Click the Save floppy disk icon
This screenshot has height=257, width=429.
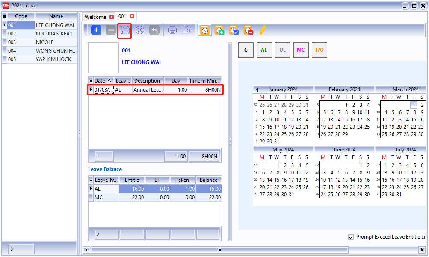[x=125, y=30]
